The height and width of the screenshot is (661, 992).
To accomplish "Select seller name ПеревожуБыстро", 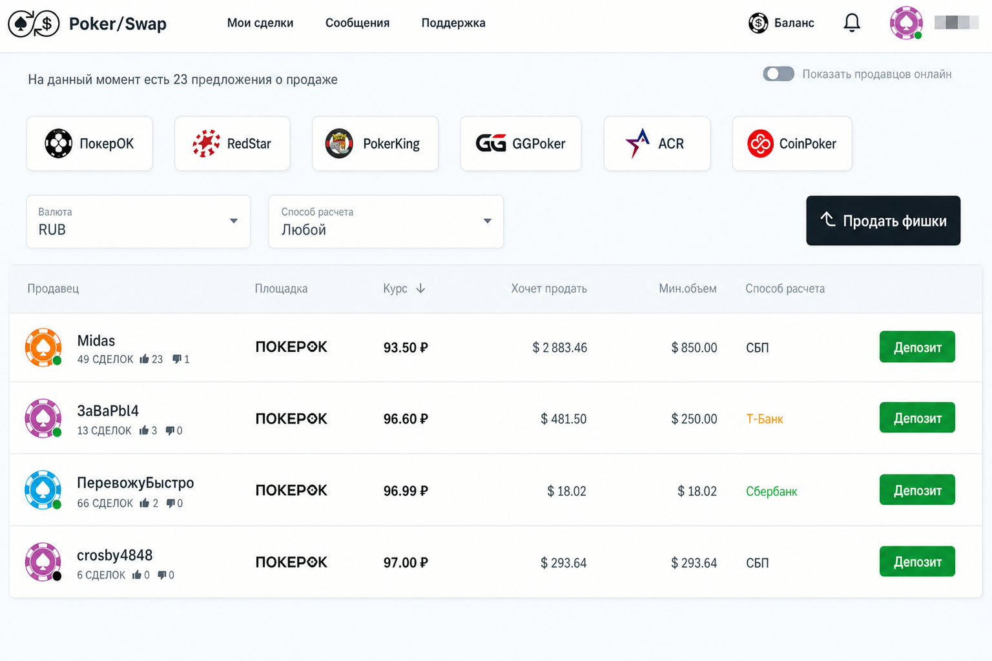I will 136,483.
